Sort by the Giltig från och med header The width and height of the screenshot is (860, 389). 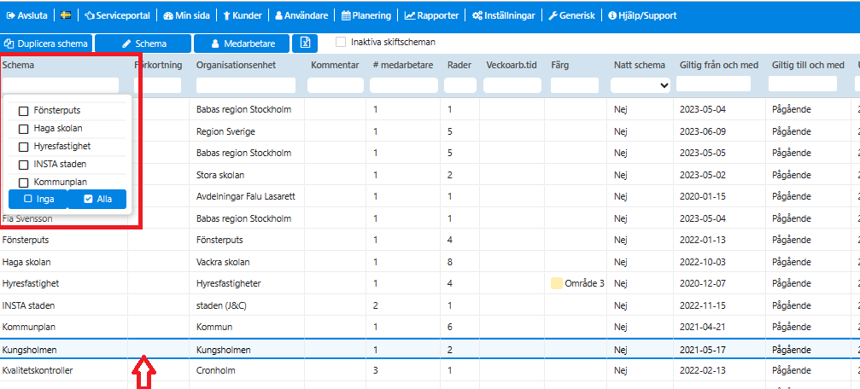coord(719,65)
